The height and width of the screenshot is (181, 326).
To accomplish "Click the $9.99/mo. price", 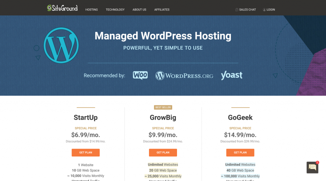I will tap(163, 135).
